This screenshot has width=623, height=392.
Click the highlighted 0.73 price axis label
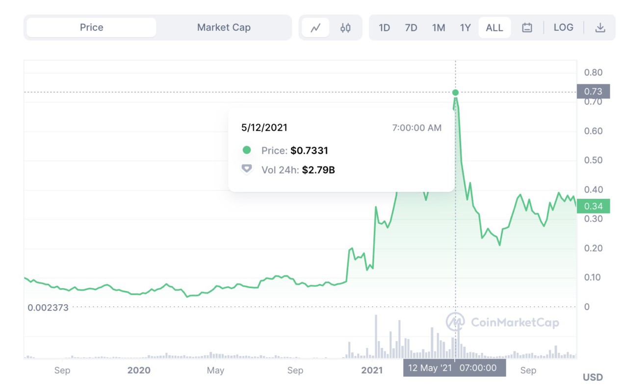point(594,91)
